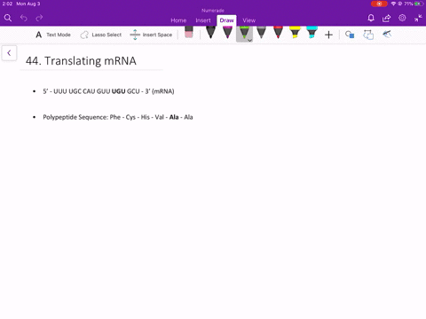Activate Lasso Select tool
426x319 pixels.
[101, 35]
